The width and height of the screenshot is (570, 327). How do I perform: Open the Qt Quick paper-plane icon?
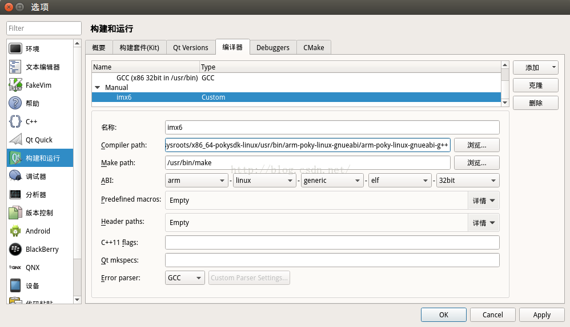tap(15, 140)
